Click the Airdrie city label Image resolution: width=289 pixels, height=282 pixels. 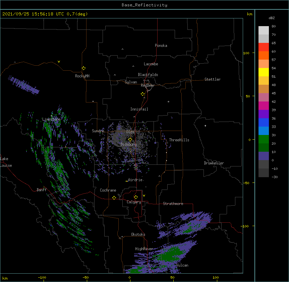click(x=135, y=180)
